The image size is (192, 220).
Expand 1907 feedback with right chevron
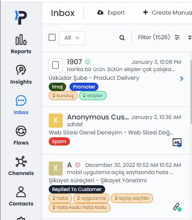click(182, 79)
